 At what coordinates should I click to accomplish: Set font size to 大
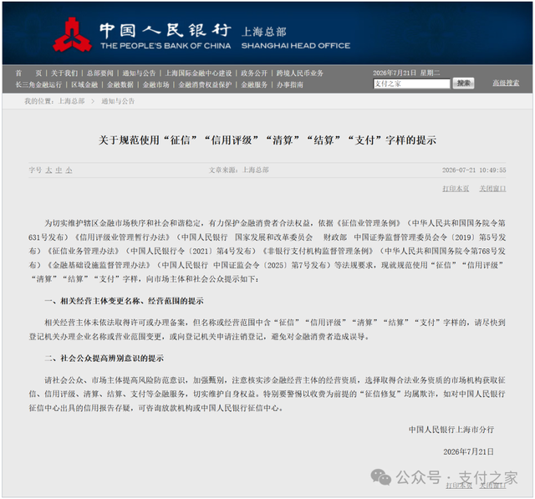tap(48, 170)
